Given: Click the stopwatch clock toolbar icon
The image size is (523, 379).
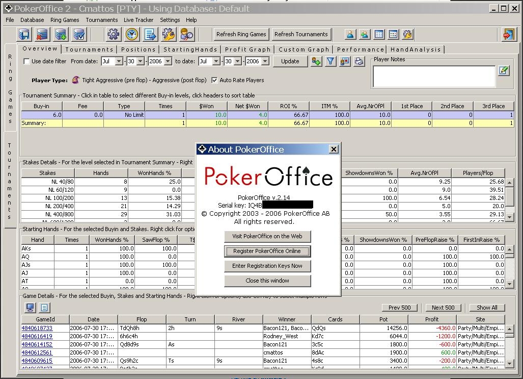Looking at the screenshot, I should (132, 34).
